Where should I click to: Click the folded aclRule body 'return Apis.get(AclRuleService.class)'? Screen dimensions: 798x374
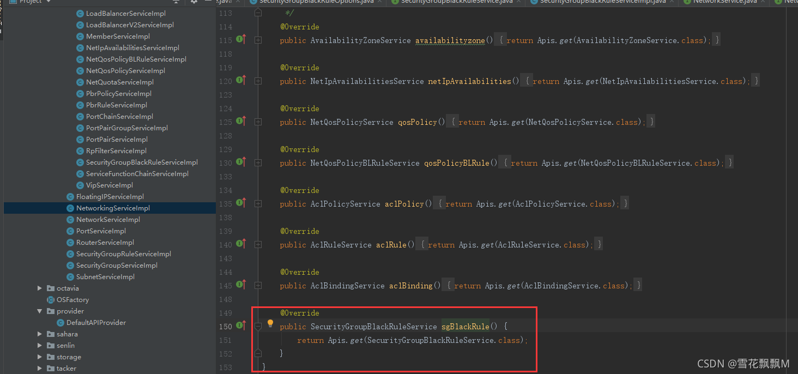pos(509,245)
